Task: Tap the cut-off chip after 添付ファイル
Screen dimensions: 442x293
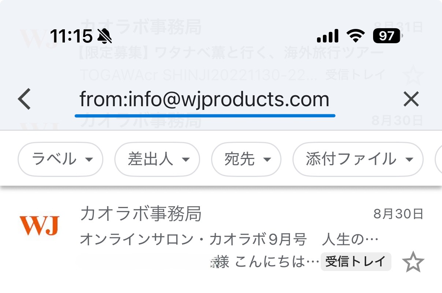Action: tap(438, 160)
